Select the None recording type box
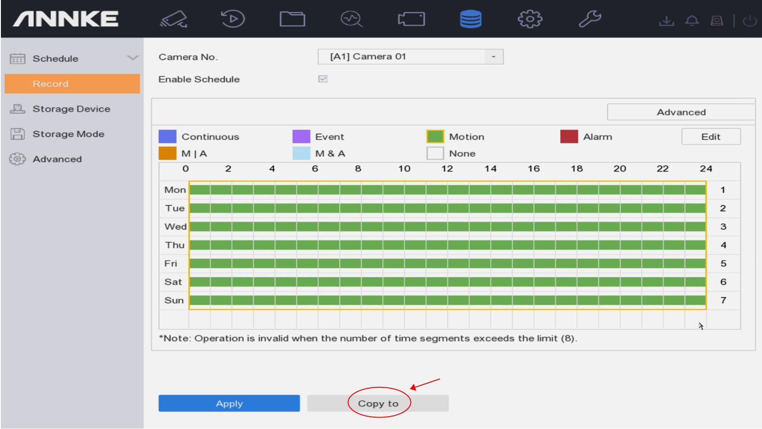 pos(435,153)
